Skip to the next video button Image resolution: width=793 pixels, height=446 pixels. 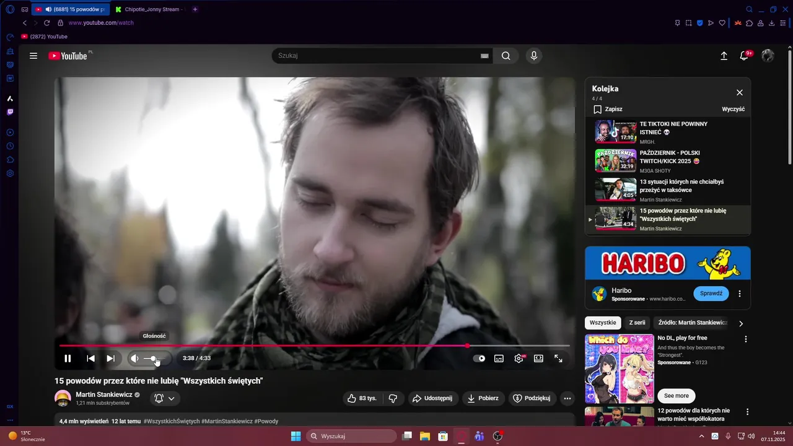tap(110, 358)
